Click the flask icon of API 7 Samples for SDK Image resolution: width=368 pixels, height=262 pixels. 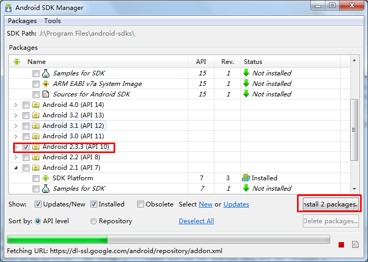46,189
